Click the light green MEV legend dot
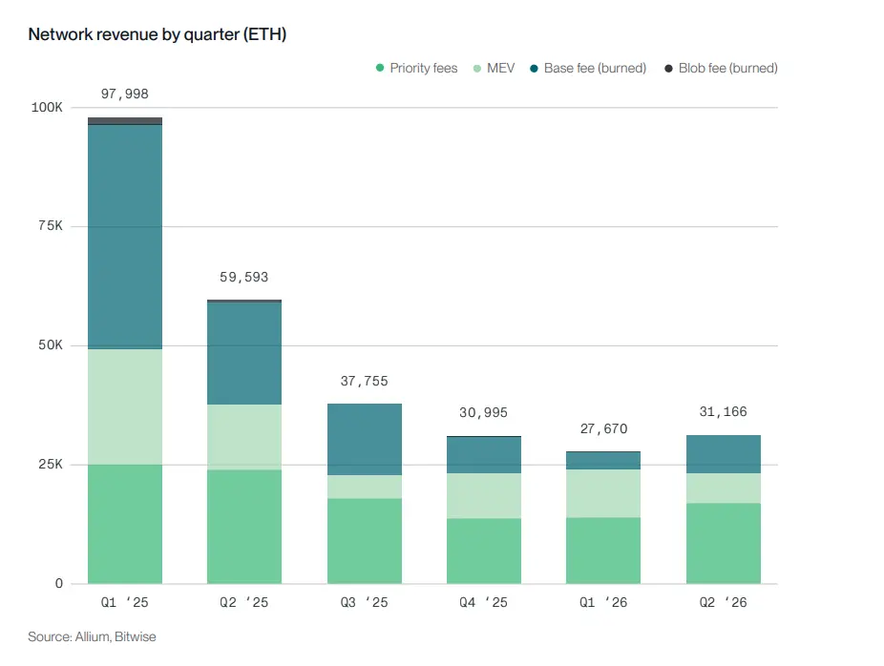This screenshot has height=666, width=884. pos(477,69)
